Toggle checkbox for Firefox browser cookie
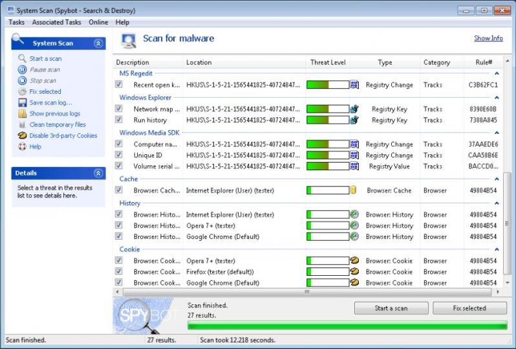 click(119, 271)
